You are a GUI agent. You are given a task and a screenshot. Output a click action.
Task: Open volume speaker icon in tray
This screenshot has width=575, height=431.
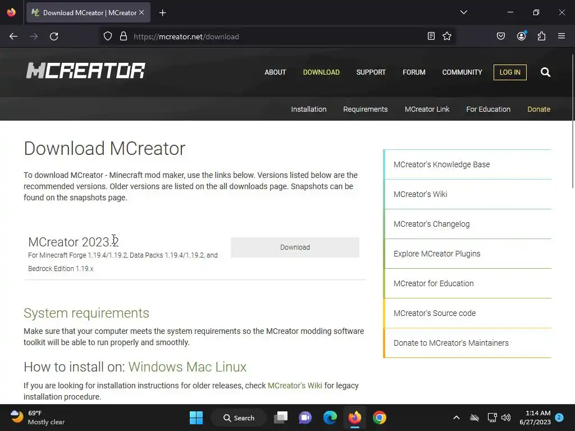coord(506,418)
